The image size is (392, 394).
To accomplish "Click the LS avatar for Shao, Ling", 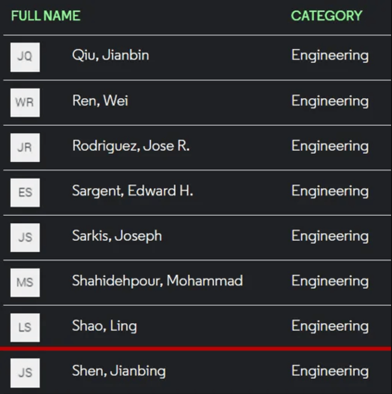I will 25,327.
